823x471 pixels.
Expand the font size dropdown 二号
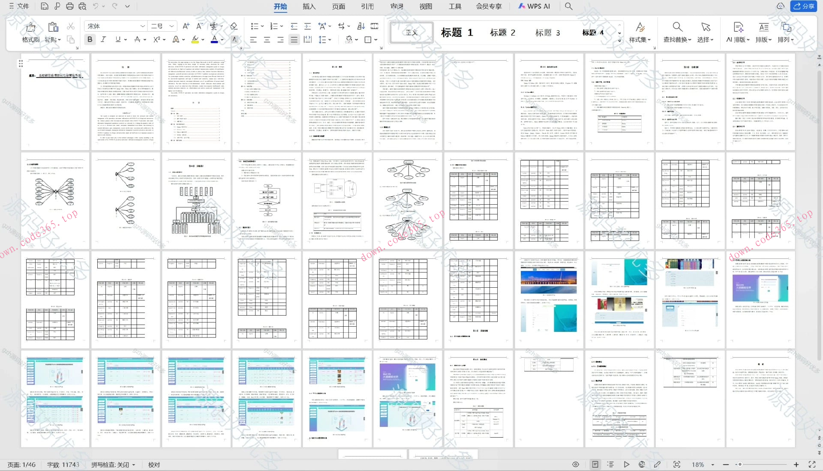coord(171,26)
